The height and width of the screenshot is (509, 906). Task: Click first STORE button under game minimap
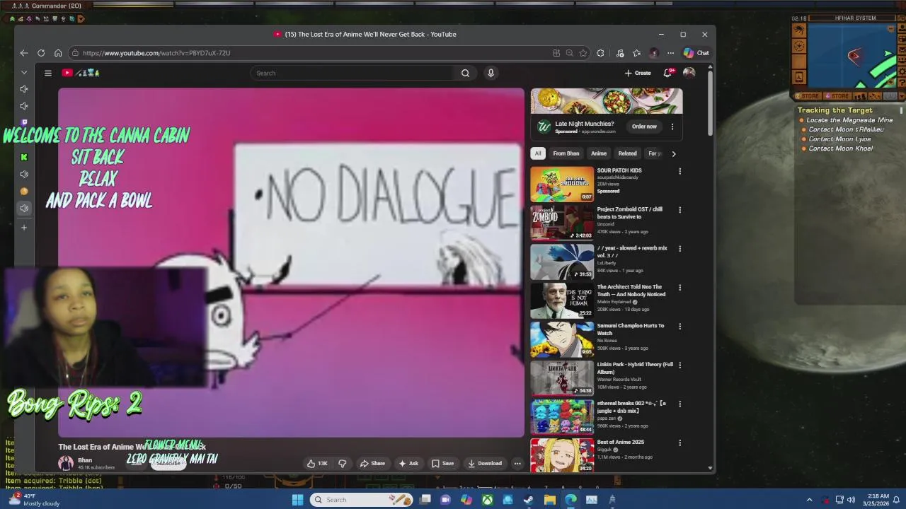[808, 96]
